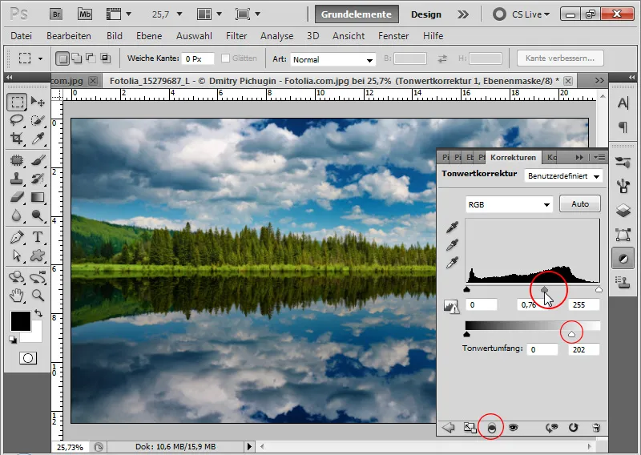This screenshot has height=455, width=641.
Task: Select the Type tool
Action: 38,237
